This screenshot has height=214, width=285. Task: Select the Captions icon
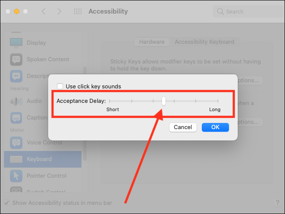[x=16, y=118]
